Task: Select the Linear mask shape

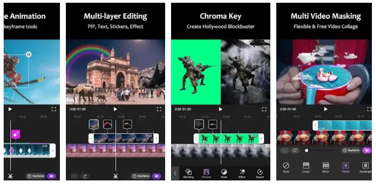Action: tap(306, 168)
